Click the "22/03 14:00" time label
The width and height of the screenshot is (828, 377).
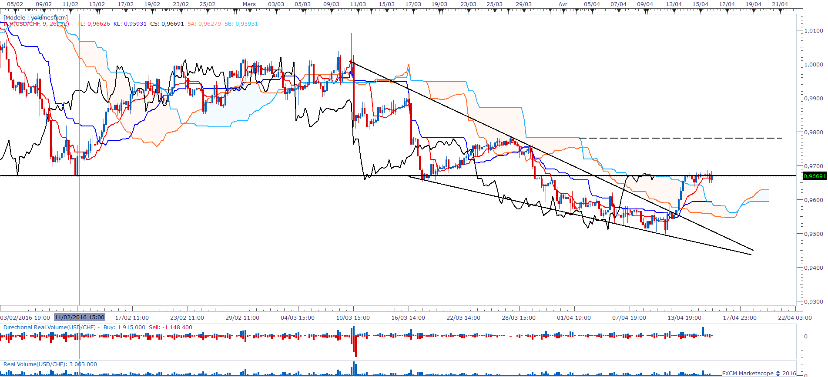coord(463,318)
